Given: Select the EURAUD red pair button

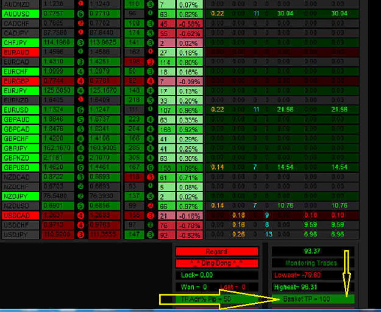Looking at the screenshot, I should point(20,52).
